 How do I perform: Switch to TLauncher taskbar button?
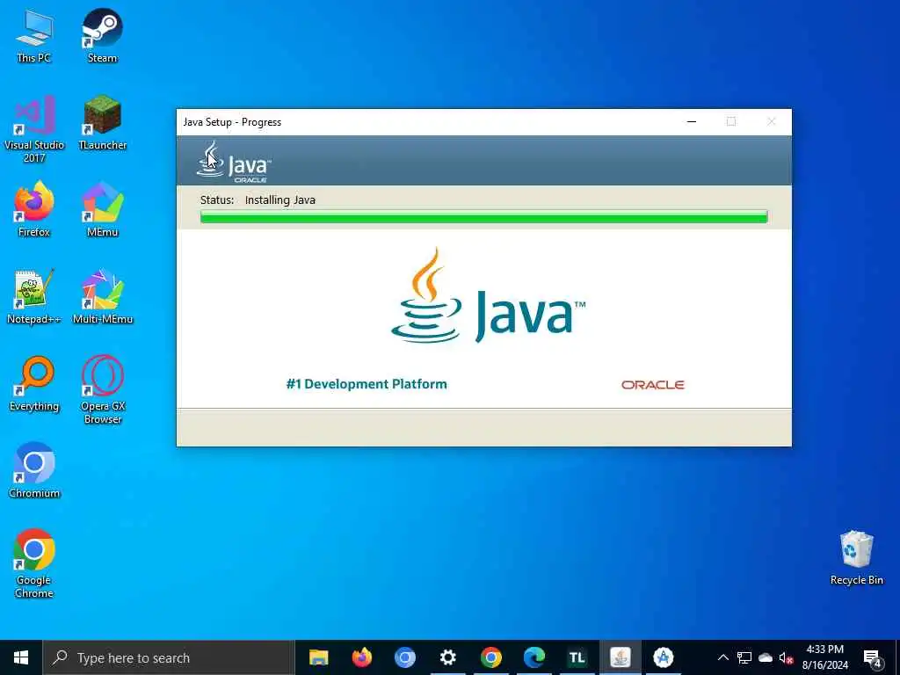577,657
